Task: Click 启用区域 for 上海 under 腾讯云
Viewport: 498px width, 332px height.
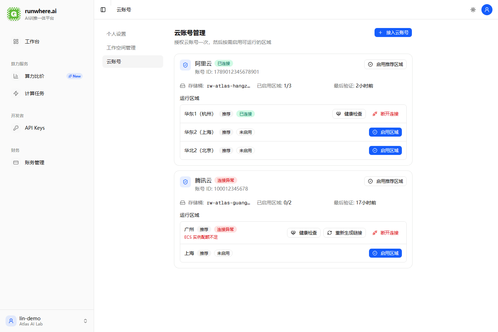Action: pyautogui.click(x=385, y=253)
